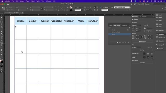Image resolution: width=166 pixels, height=93 pixels.
Task: Open the Character panel
Action: [160, 41]
